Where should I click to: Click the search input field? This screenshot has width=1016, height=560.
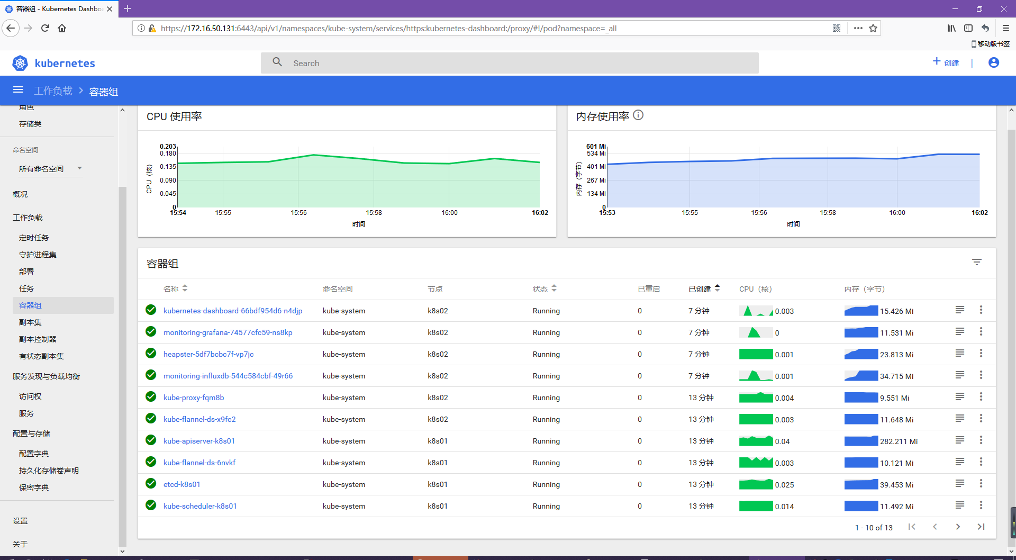(x=510, y=63)
